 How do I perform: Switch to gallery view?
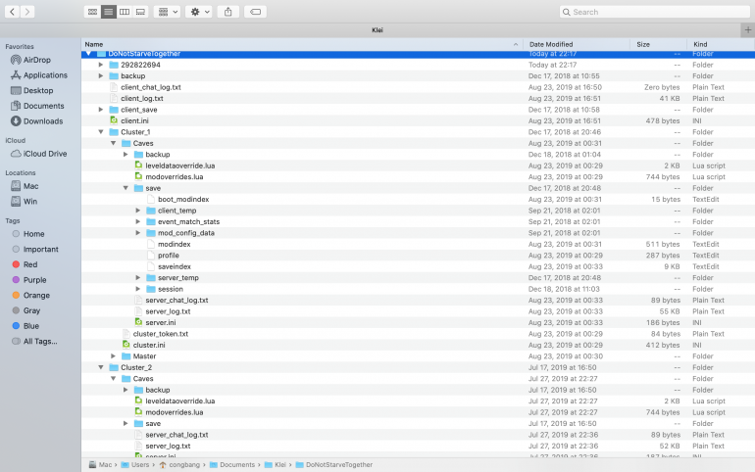(140, 12)
